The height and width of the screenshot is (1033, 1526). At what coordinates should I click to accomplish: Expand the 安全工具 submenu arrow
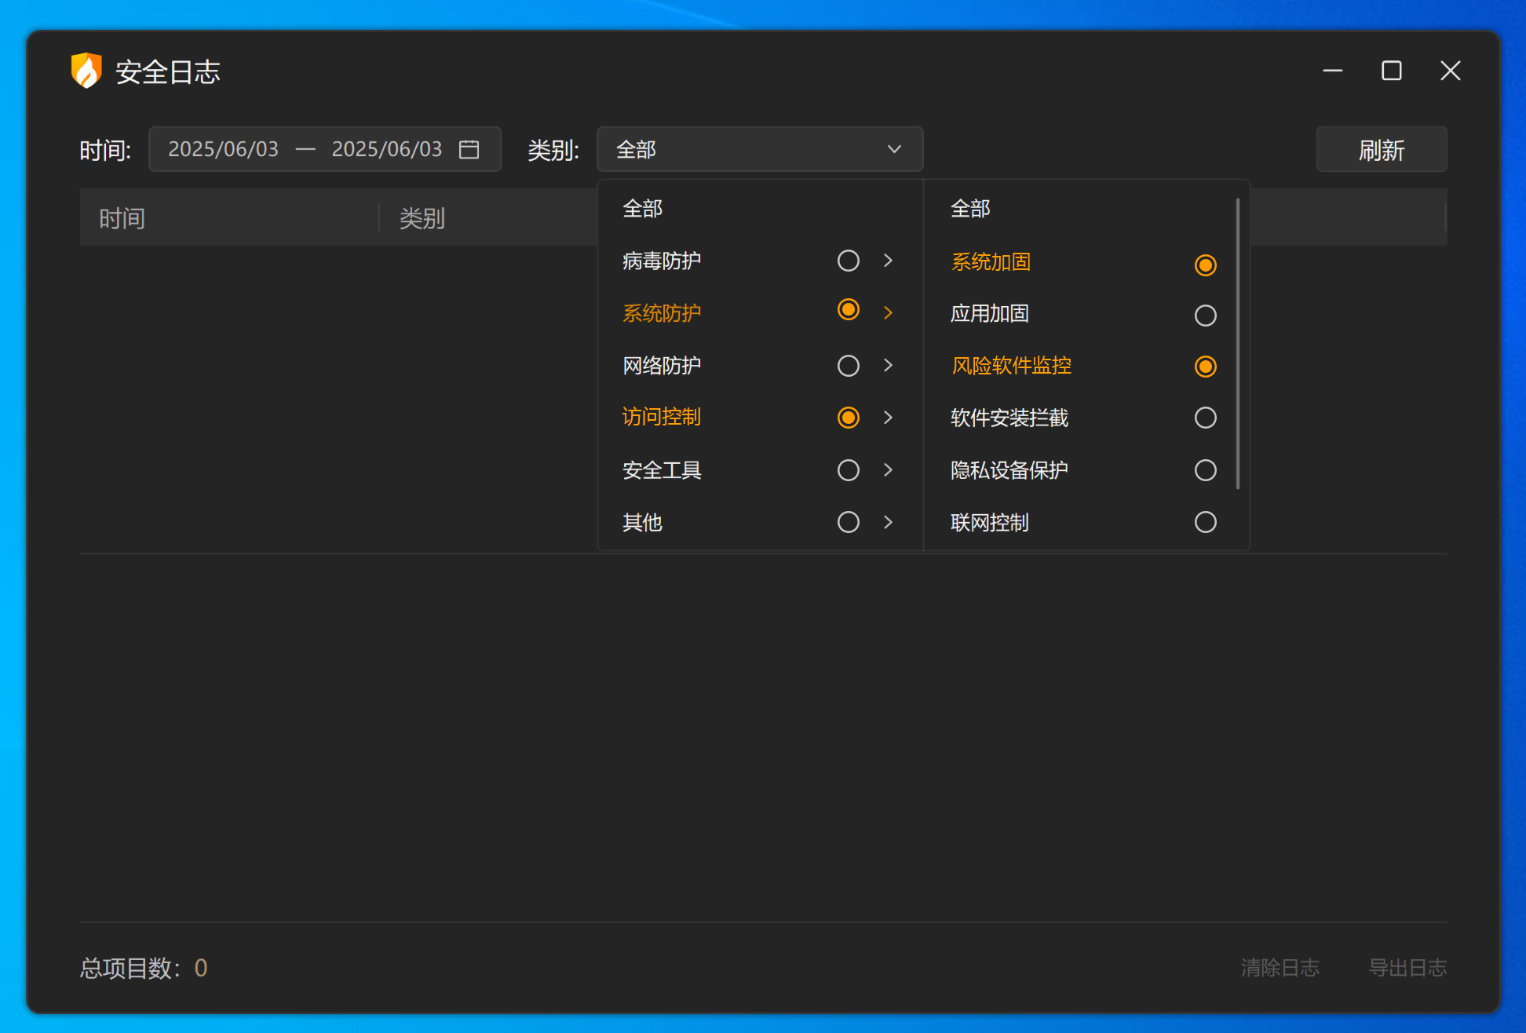click(x=888, y=469)
